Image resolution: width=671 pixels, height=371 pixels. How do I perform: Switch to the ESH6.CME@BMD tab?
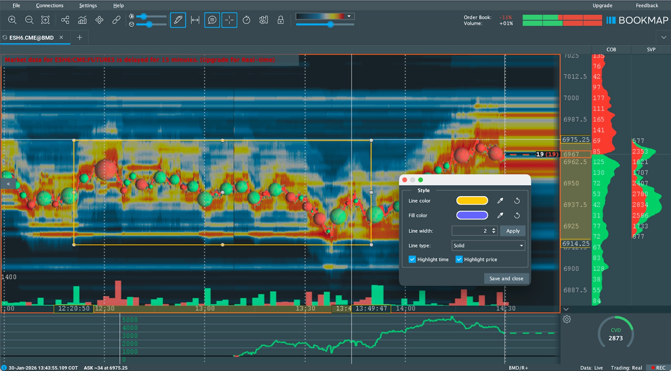pyautogui.click(x=32, y=37)
